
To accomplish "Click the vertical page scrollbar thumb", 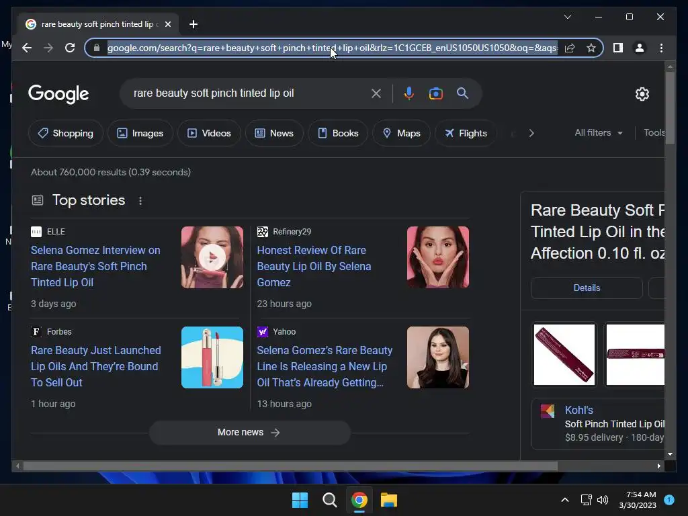I will [x=670, y=107].
